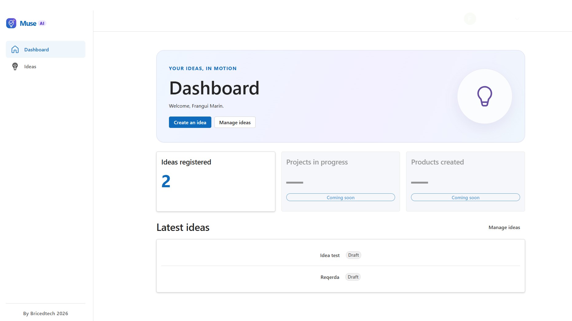Click the Dashboard home icon in sidebar

(15, 50)
